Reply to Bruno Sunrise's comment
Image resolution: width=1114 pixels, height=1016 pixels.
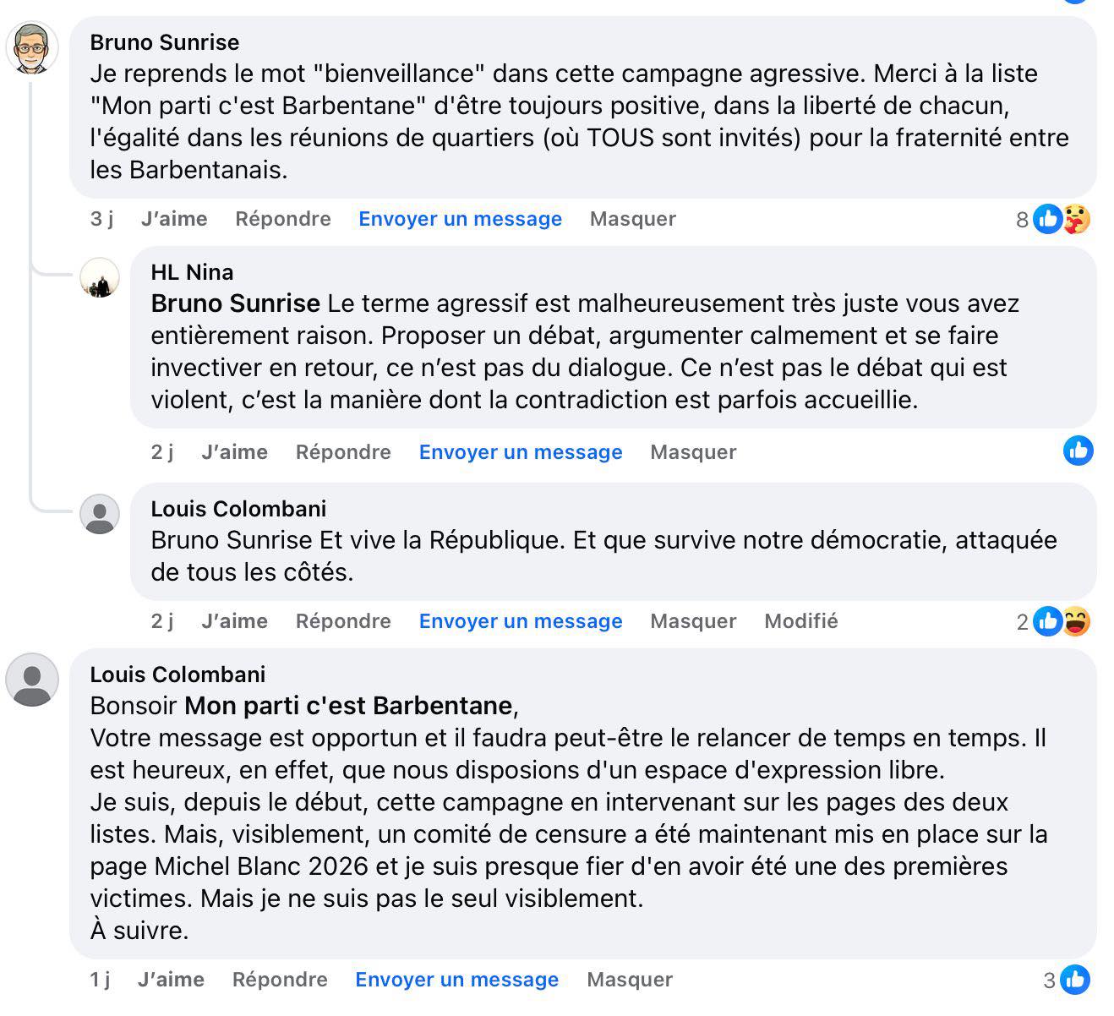(283, 219)
